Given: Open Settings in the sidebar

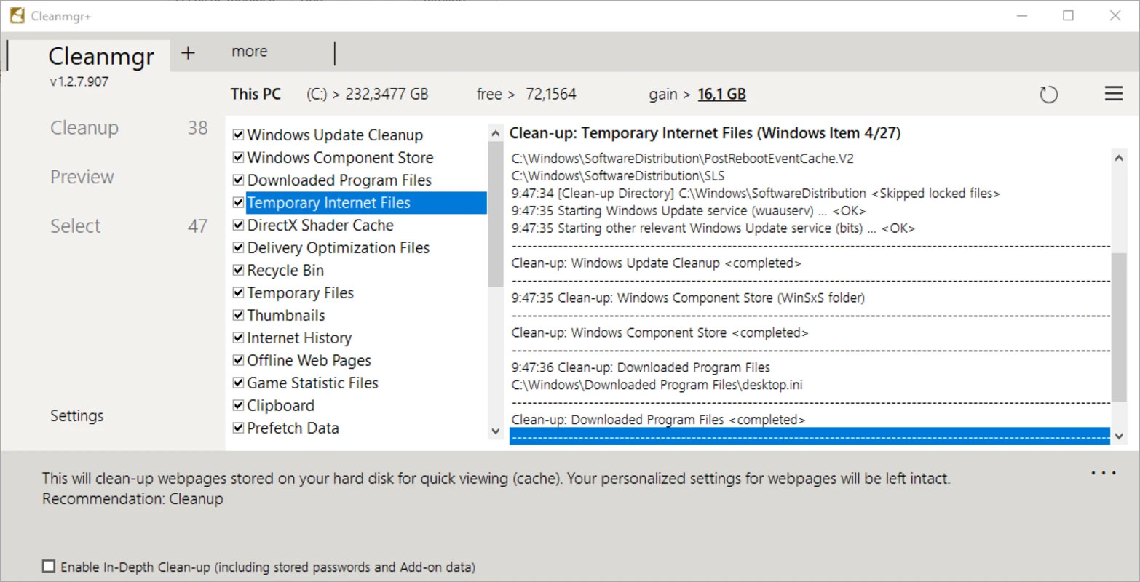Looking at the screenshot, I should 77,416.
